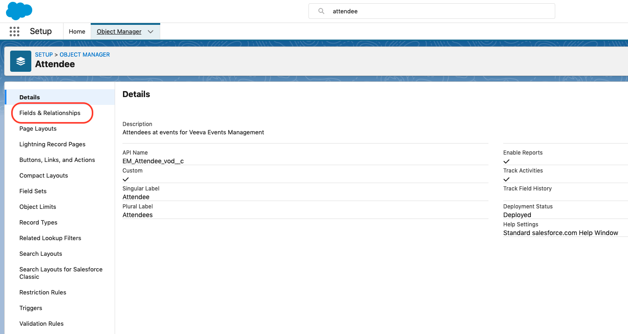
Task: Click the Setup app name label
Action: (x=41, y=31)
